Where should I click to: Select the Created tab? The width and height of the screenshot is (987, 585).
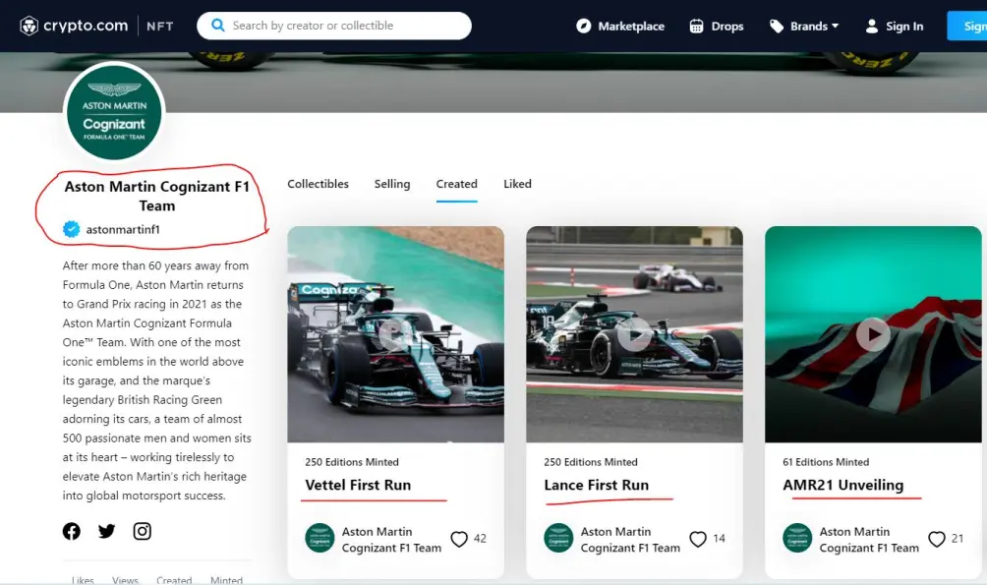pos(456,184)
